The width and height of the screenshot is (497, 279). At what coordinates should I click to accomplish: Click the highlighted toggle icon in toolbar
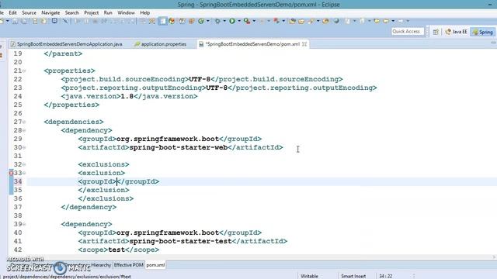tap(162, 21)
